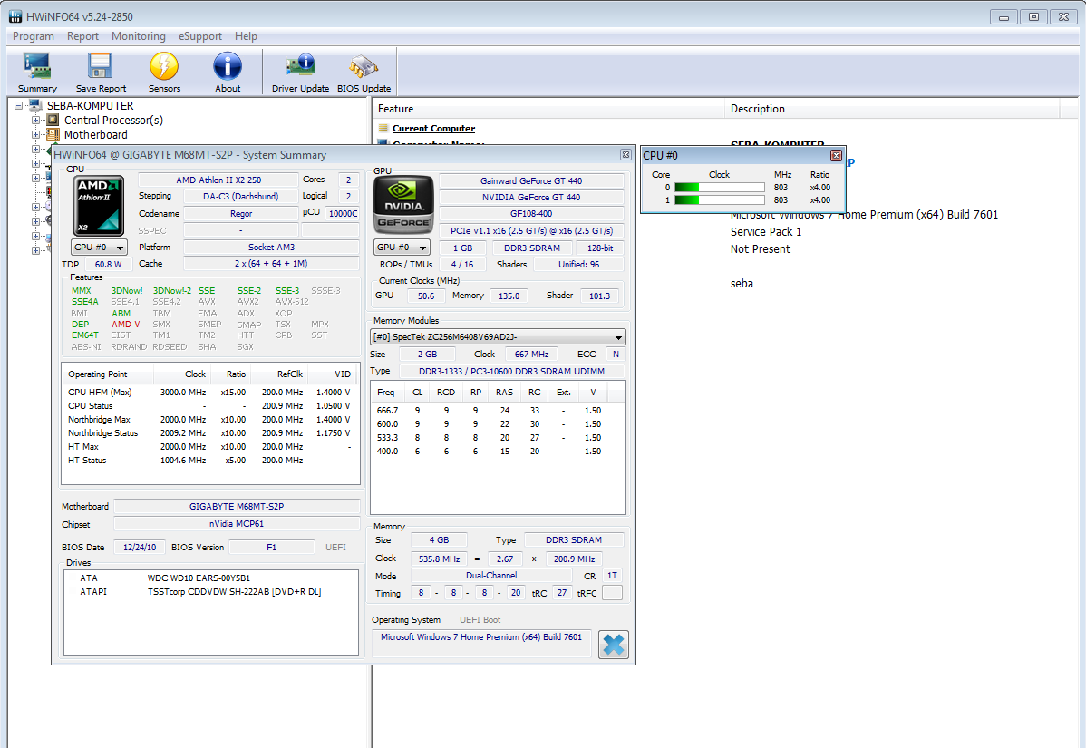Click the Motherboard tree icon
The width and height of the screenshot is (1086, 748).
tap(53, 135)
